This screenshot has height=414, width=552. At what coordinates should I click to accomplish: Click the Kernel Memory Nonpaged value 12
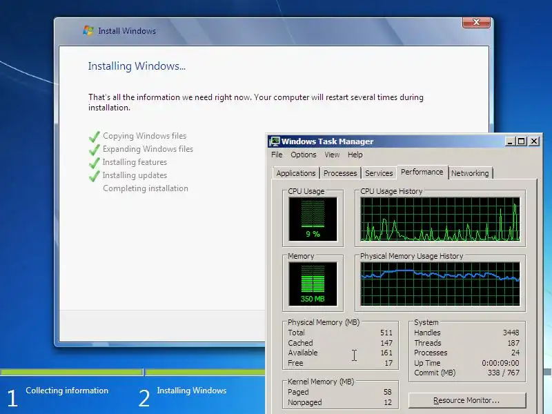pyautogui.click(x=388, y=402)
